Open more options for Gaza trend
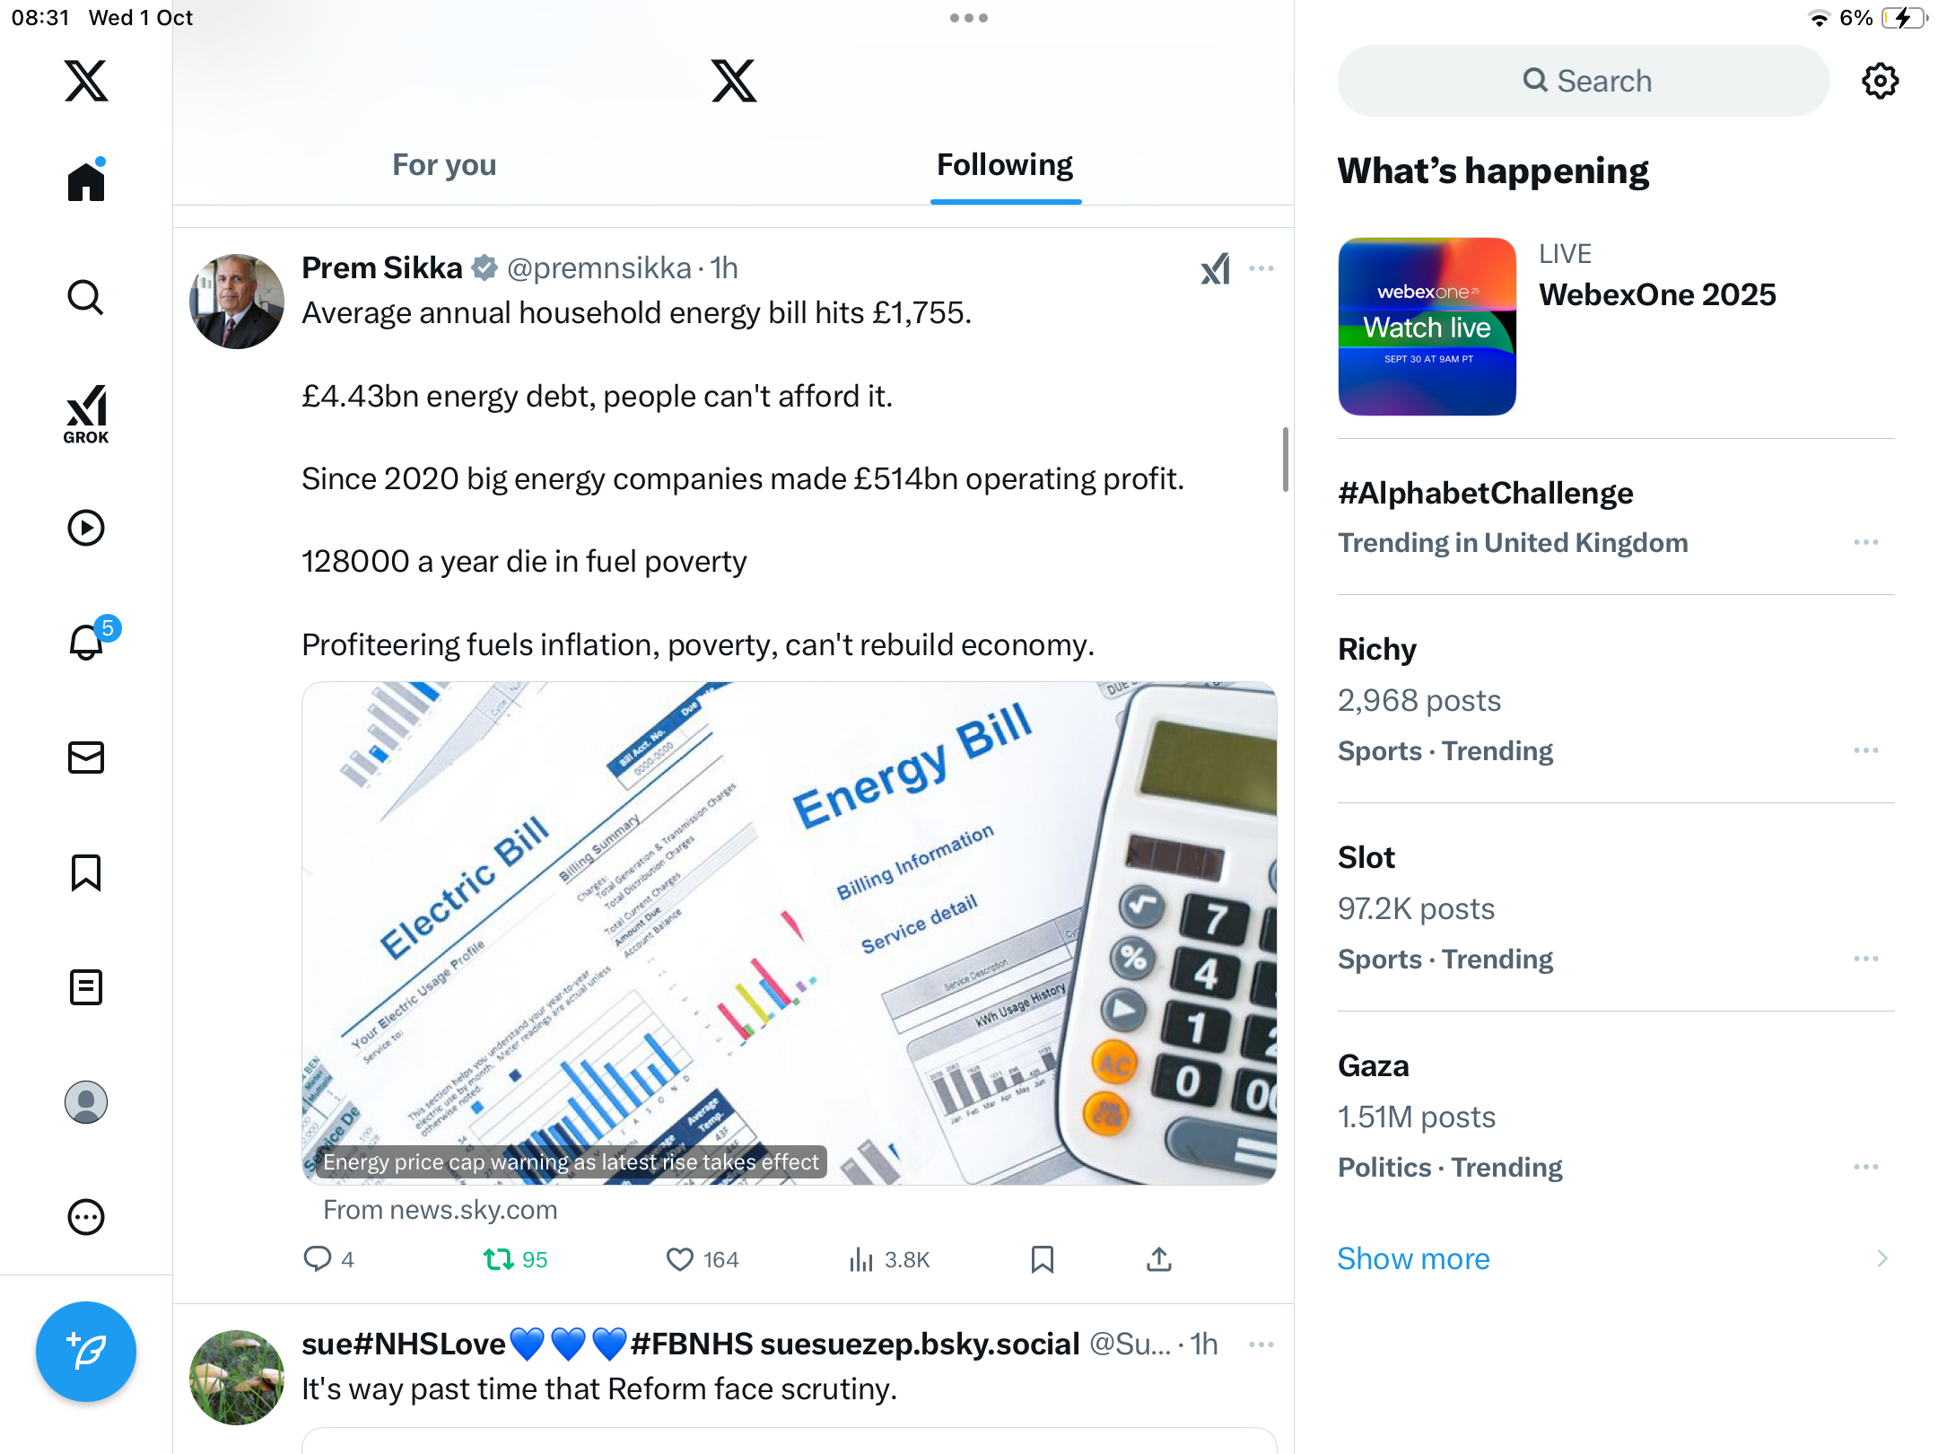 [x=1866, y=1167]
